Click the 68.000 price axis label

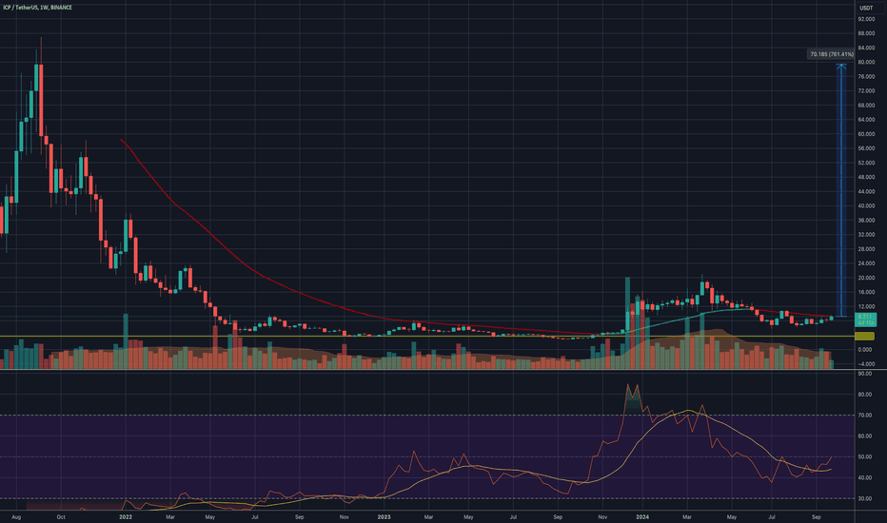(866, 106)
